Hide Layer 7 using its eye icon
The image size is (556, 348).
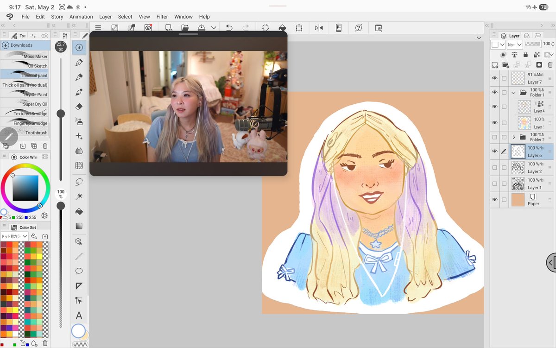[494, 78]
